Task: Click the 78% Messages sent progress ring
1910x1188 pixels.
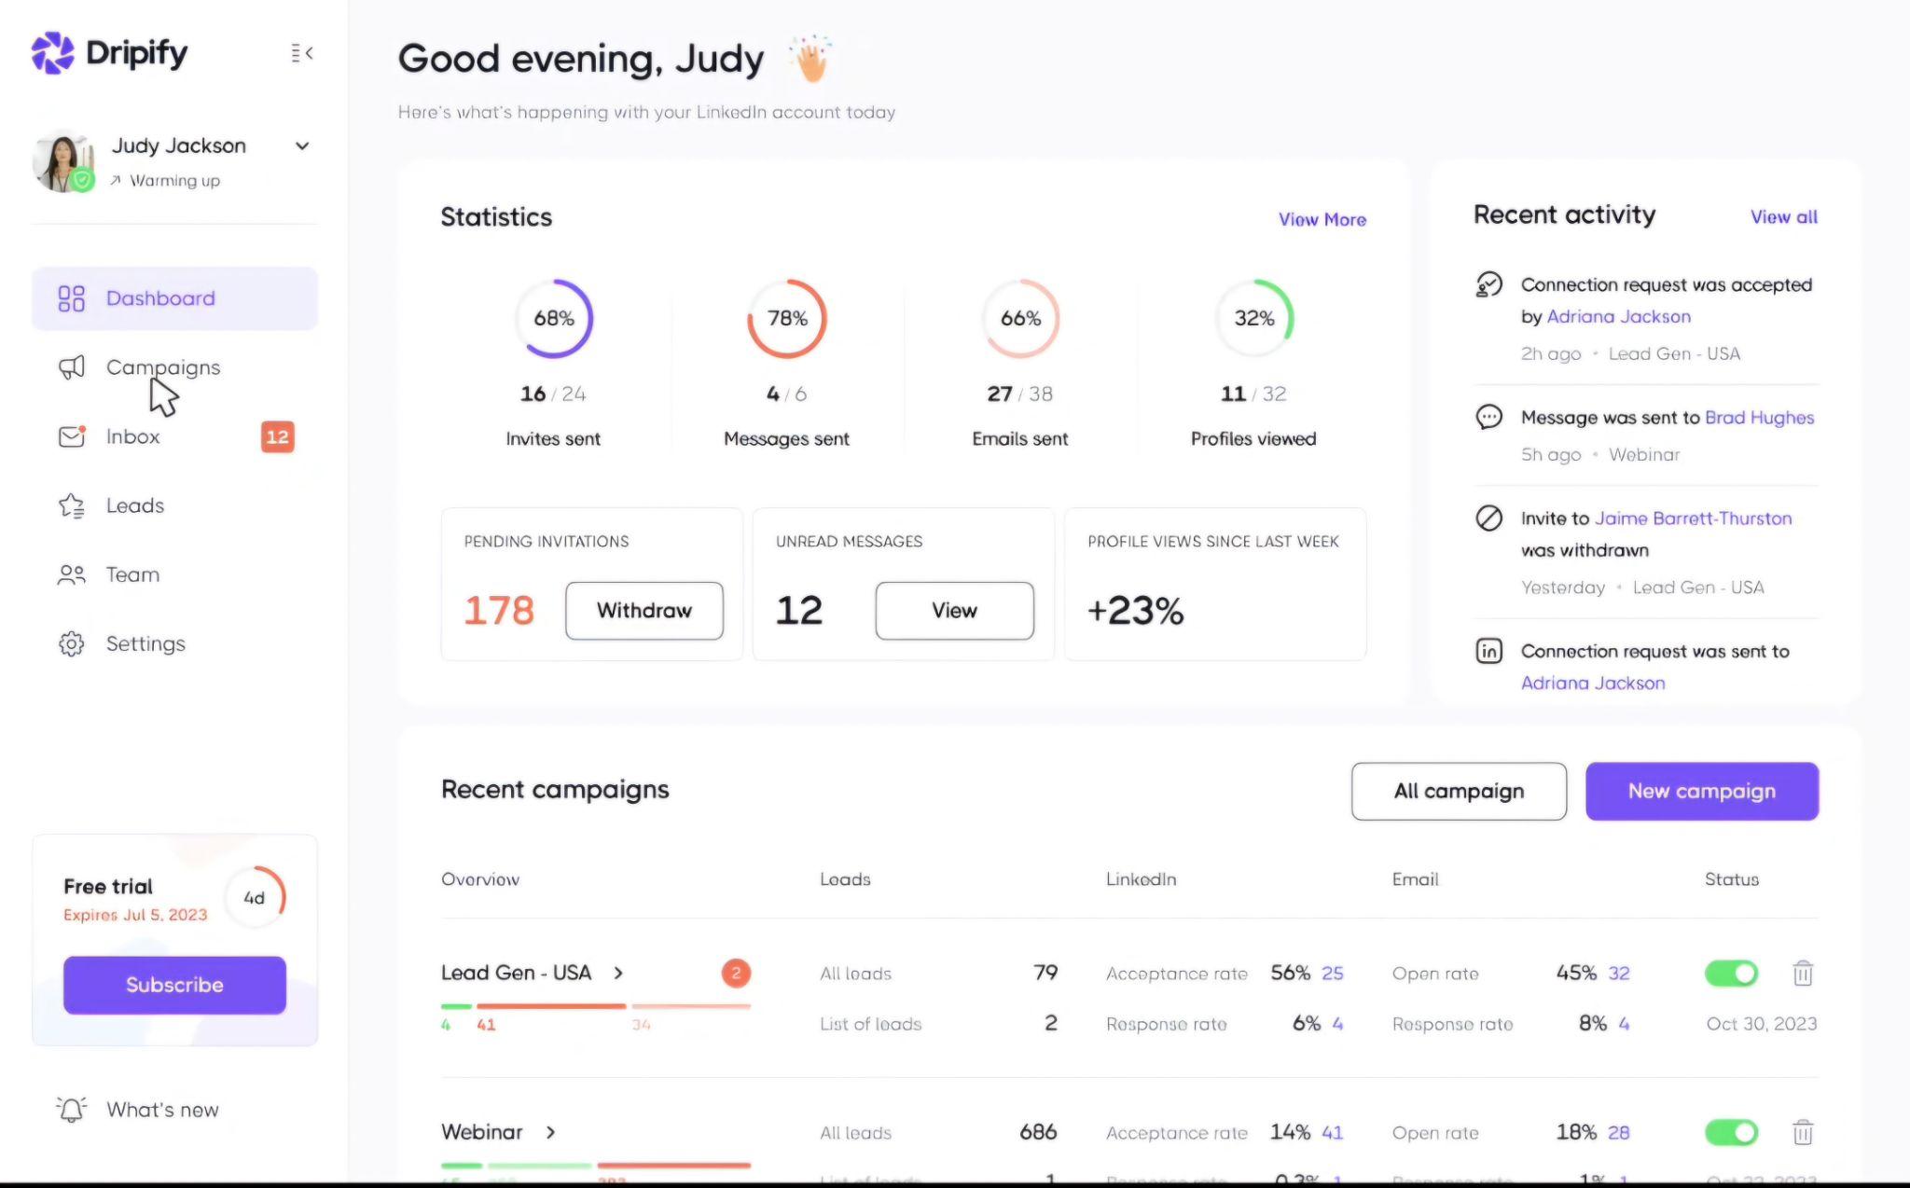Action: (787, 318)
